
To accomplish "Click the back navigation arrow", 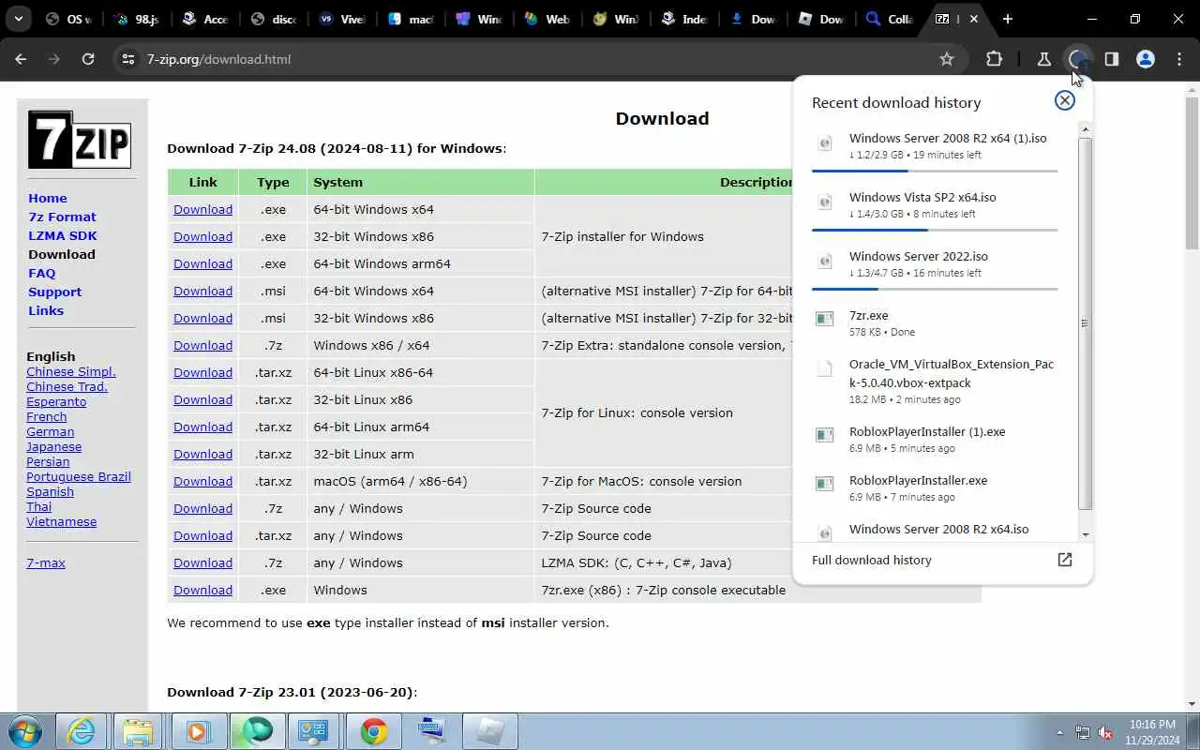I will tap(21, 59).
